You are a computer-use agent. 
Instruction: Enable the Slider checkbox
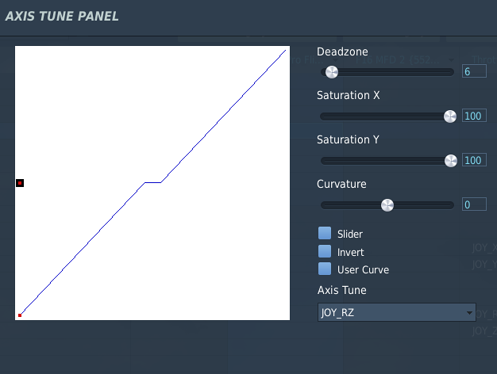pos(325,233)
